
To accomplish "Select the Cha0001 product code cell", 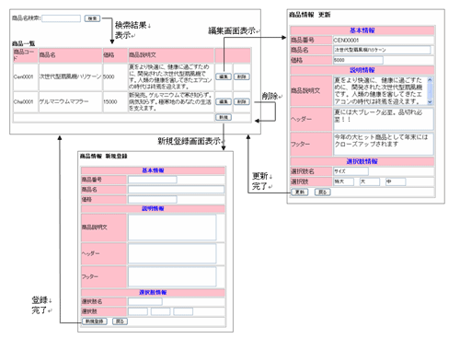I will point(26,101).
